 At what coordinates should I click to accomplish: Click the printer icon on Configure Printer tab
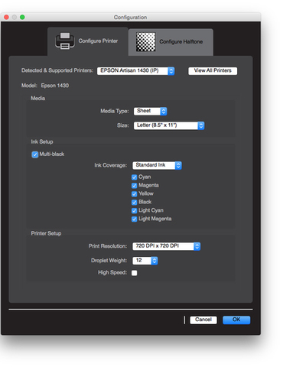tap(65, 41)
